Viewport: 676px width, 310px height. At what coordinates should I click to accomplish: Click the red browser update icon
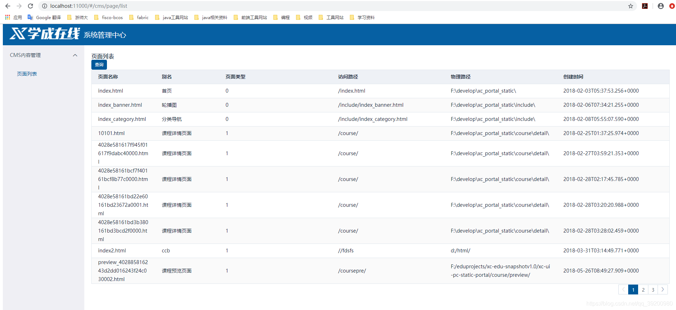pyautogui.click(x=672, y=6)
